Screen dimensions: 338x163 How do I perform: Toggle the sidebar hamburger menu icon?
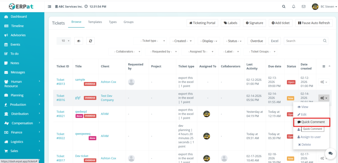[50, 7]
